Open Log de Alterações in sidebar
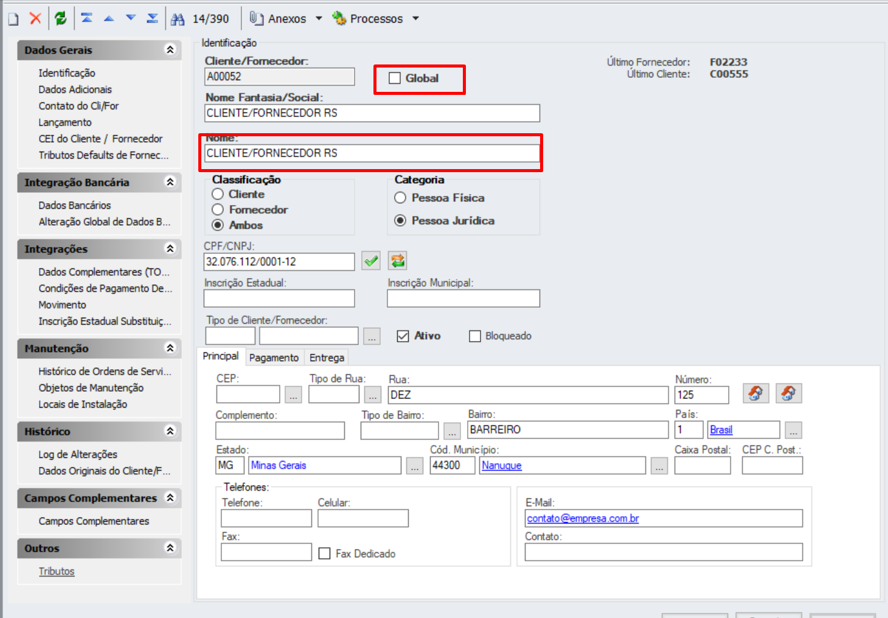Screen dimensions: 888x618 tap(78, 454)
